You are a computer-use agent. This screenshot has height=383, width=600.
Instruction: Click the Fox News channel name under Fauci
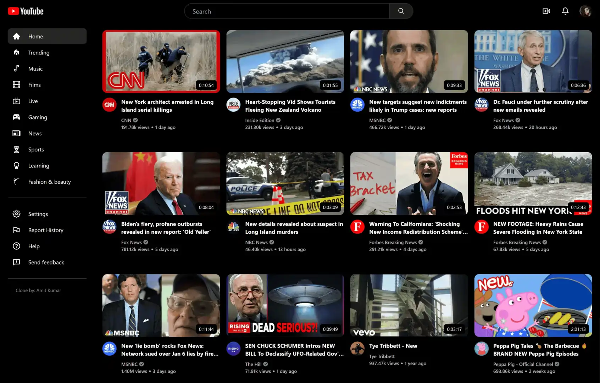(503, 120)
